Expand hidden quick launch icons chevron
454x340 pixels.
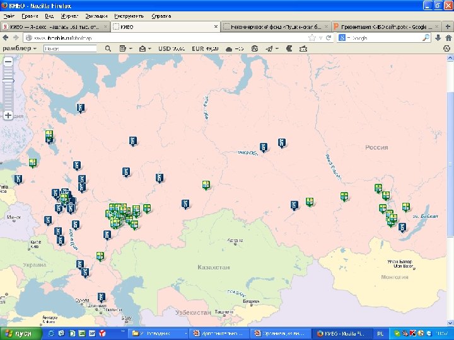(x=122, y=331)
